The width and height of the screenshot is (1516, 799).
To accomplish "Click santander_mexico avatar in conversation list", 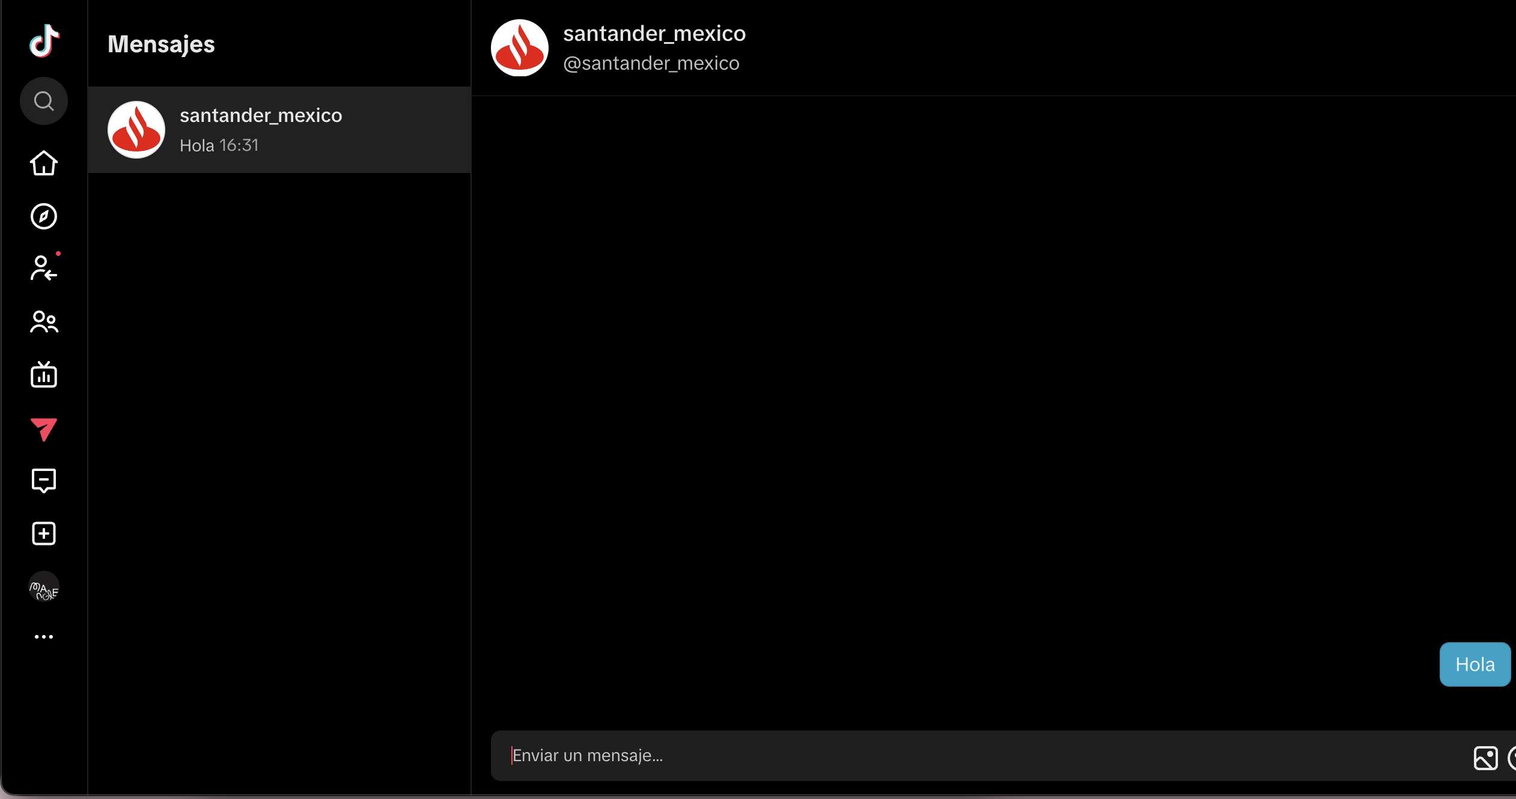I will tap(136, 130).
